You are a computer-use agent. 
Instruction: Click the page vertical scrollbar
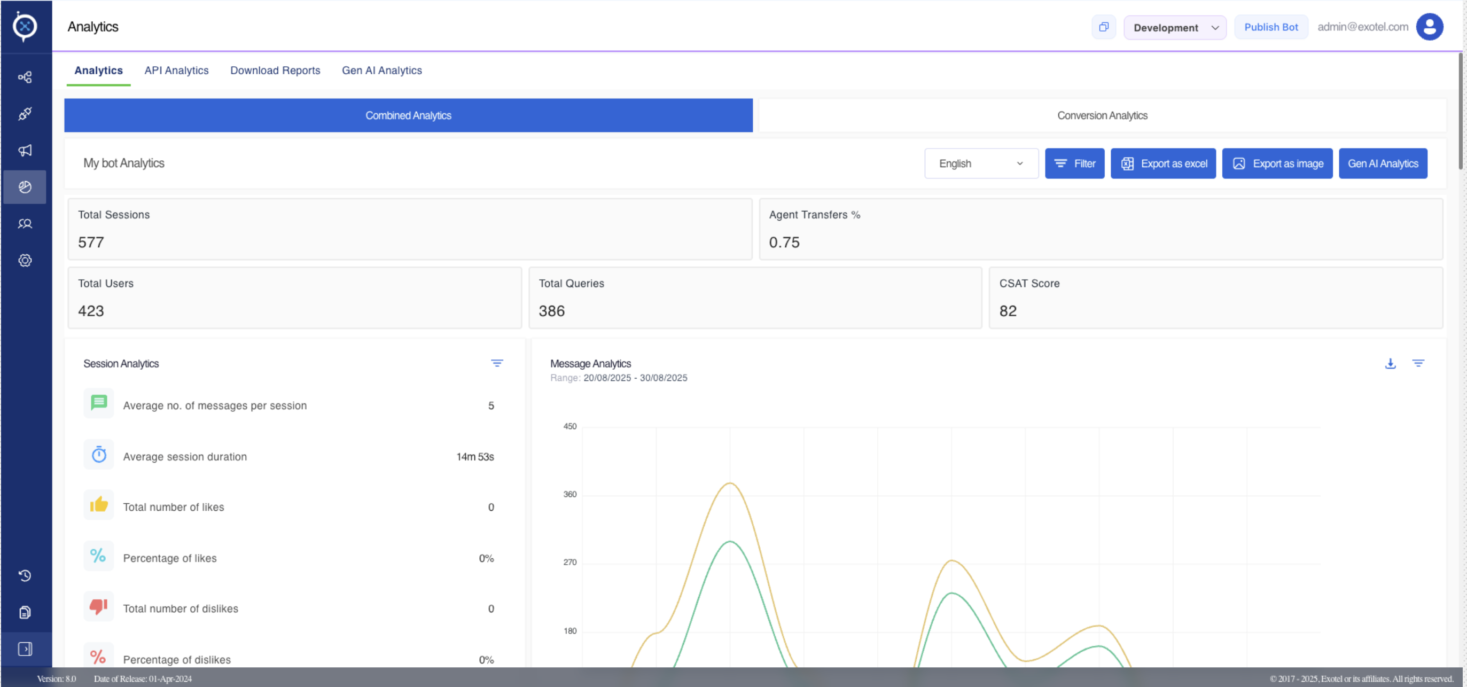pyautogui.click(x=1461, y=111)
